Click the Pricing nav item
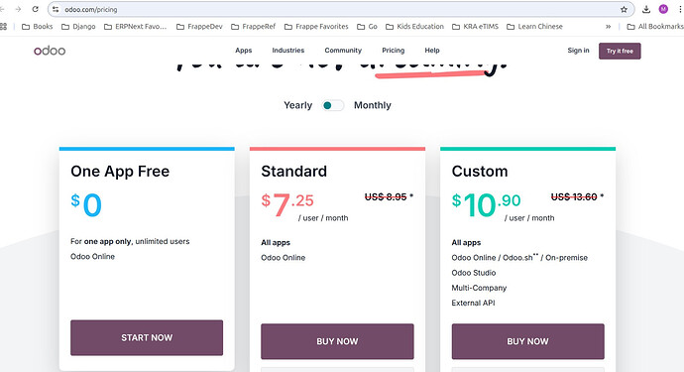Image resolution: width=684 pixels, height=372 pixels. point(393,51)
